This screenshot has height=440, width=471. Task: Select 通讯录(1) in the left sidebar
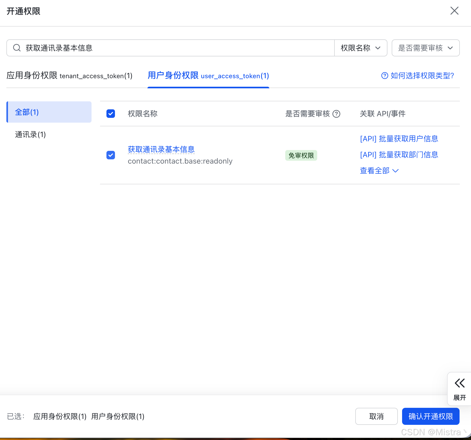(30, 135)
